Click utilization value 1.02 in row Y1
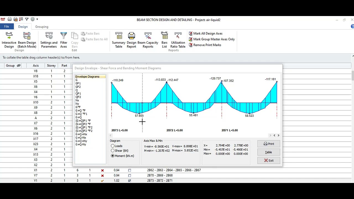Image resolution: width=354 pixels, height=199 pixels. (x=116, y=181)
